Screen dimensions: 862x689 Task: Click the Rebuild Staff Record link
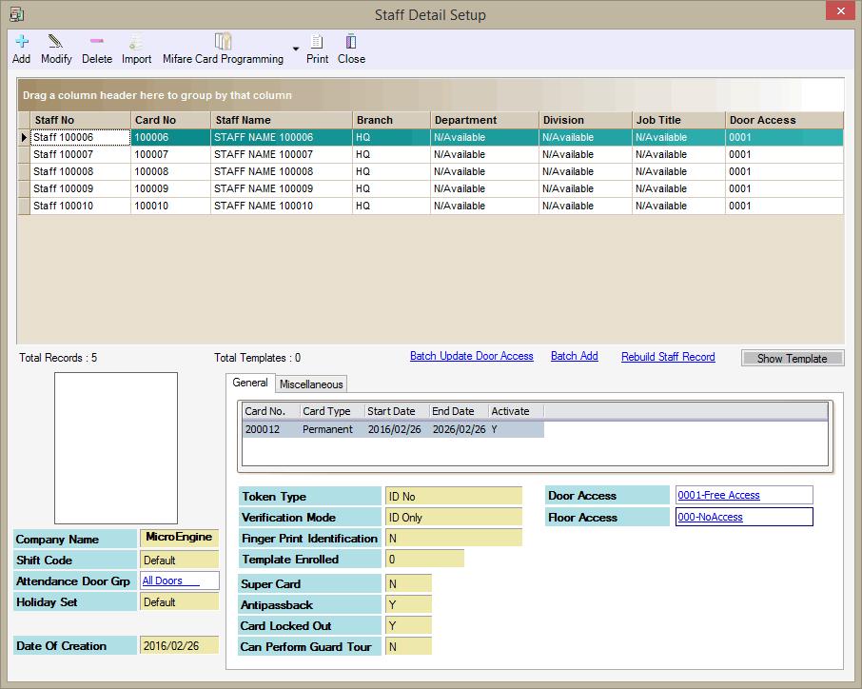(668, 357)
